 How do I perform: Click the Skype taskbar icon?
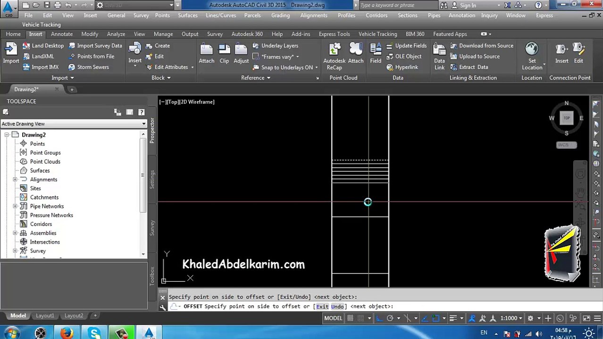94,333
